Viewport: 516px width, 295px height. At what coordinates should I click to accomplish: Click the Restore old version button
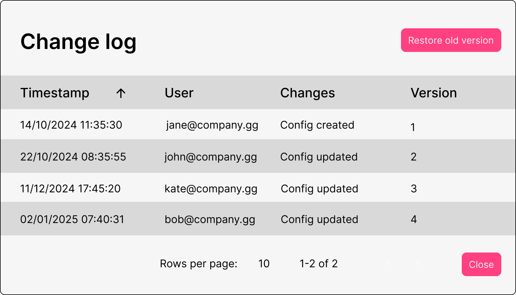[451, 40]
